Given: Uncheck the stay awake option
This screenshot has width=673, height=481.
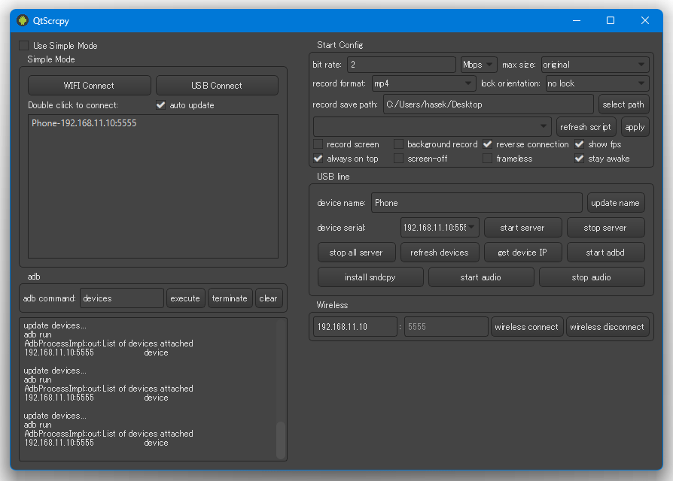Looking at the screenshot, I should pyautogui.click(x=580, y=159).
